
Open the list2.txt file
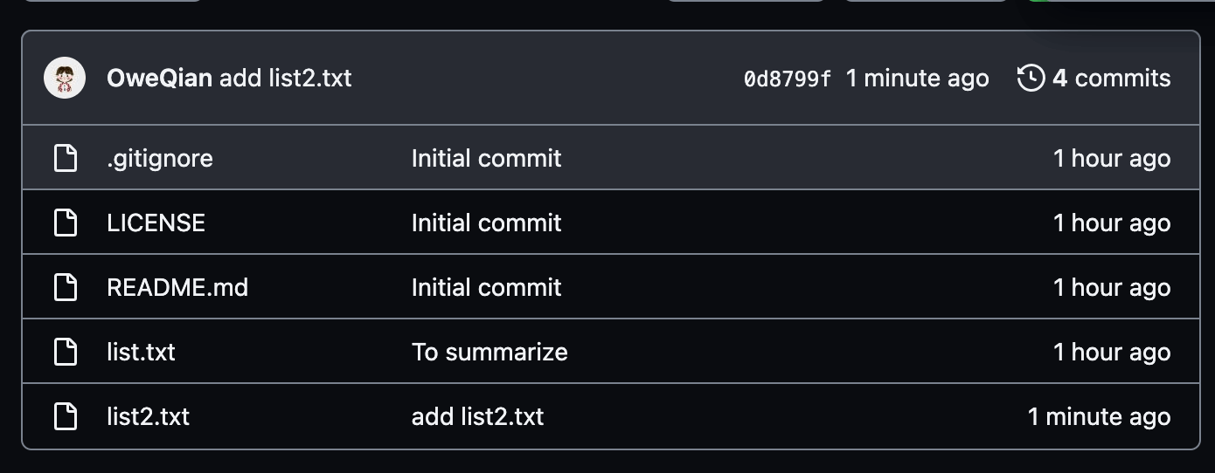[x=148, y=416]
